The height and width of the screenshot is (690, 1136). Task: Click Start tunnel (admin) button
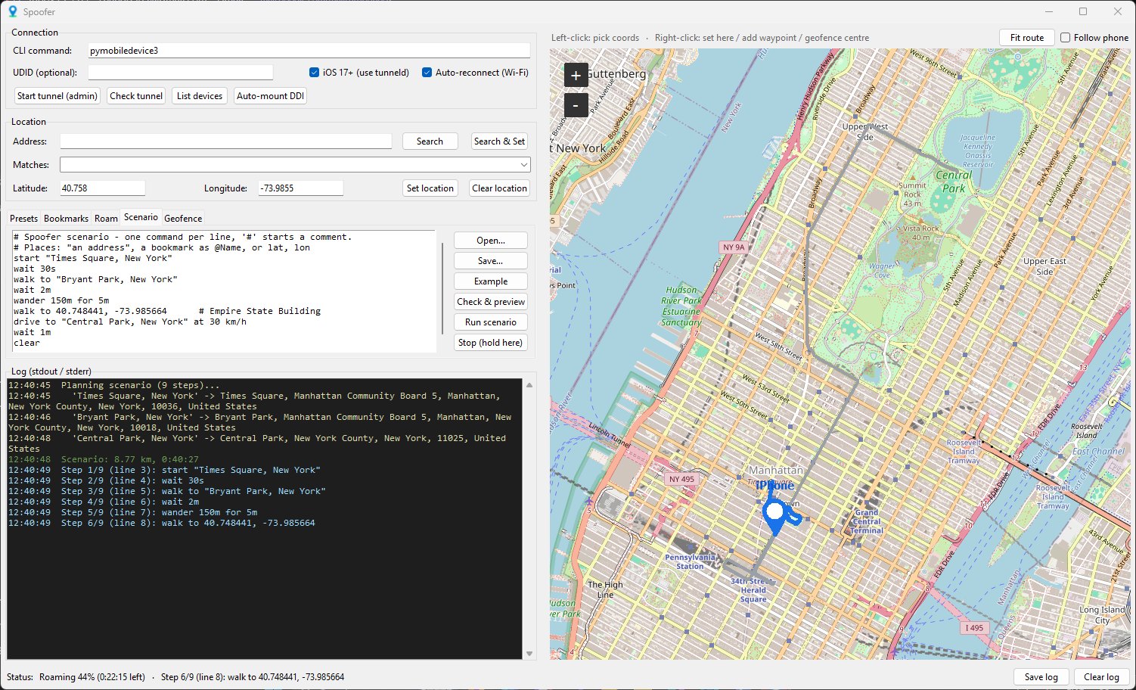[57, 96]
